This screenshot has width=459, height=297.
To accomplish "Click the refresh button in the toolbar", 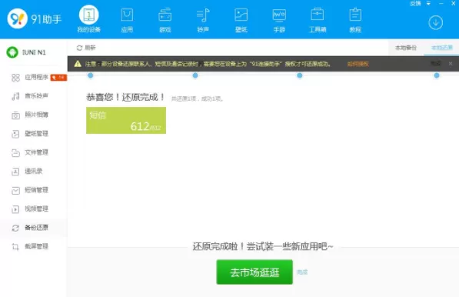I will tap(86, 48).
